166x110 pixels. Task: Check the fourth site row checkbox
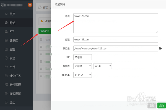(41, 69)
